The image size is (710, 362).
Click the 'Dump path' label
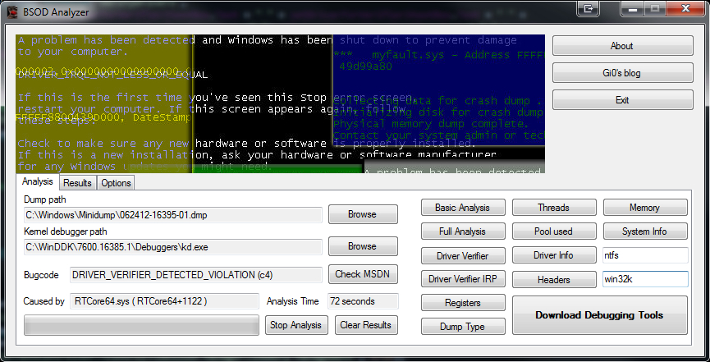pyautogui.click(x=45, y=199)
